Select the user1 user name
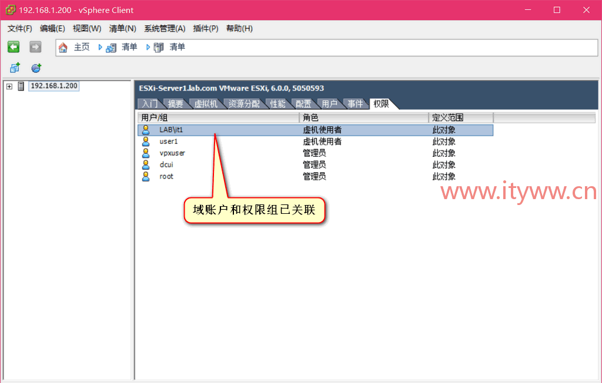 point(169,142)
